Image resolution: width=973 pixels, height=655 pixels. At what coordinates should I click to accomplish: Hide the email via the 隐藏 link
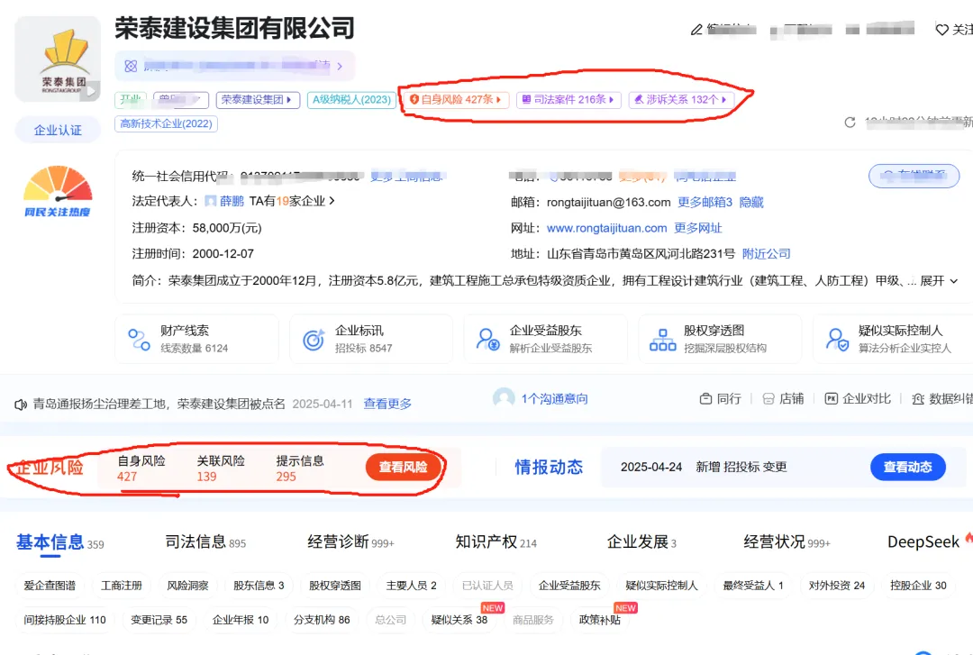coord(751,203)
